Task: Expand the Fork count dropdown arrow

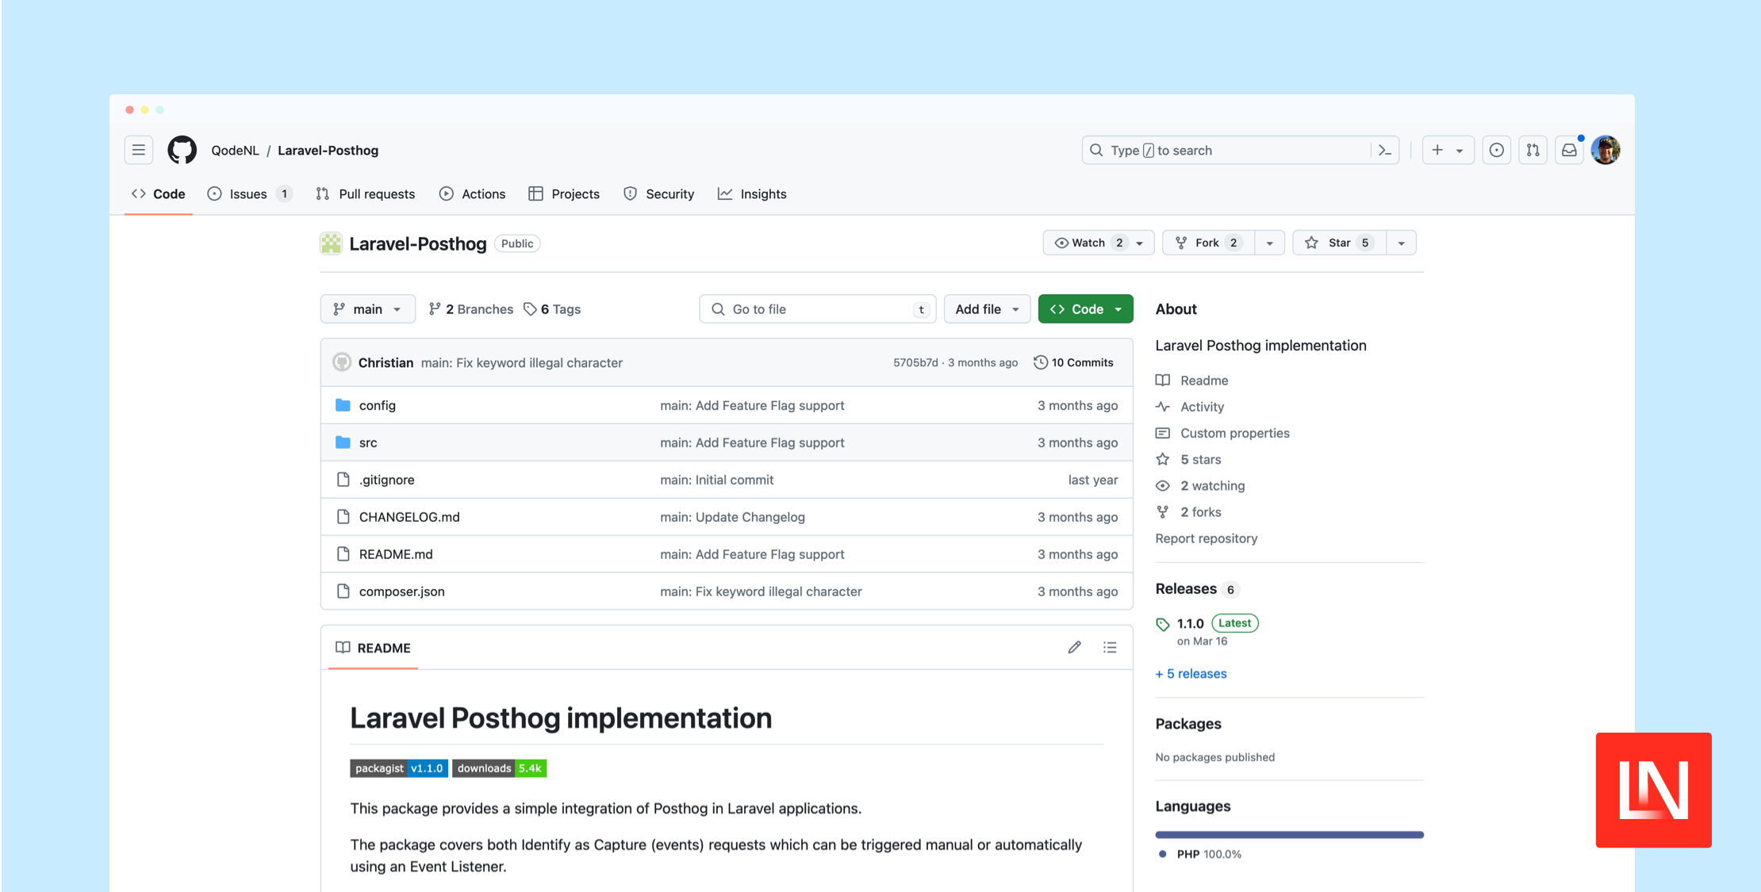Action: point(1268,243)
